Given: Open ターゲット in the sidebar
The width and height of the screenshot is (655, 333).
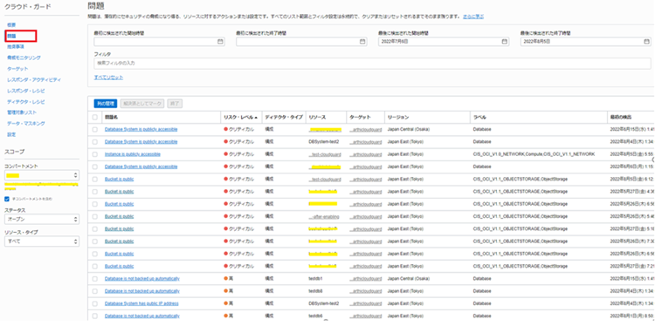Looking at the screenshot, I should pos(17,68).
